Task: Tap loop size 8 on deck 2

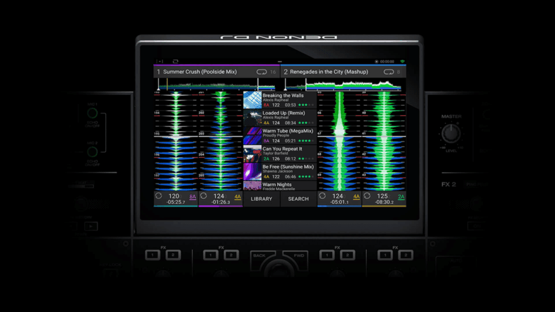Action: tap(398, 72)
